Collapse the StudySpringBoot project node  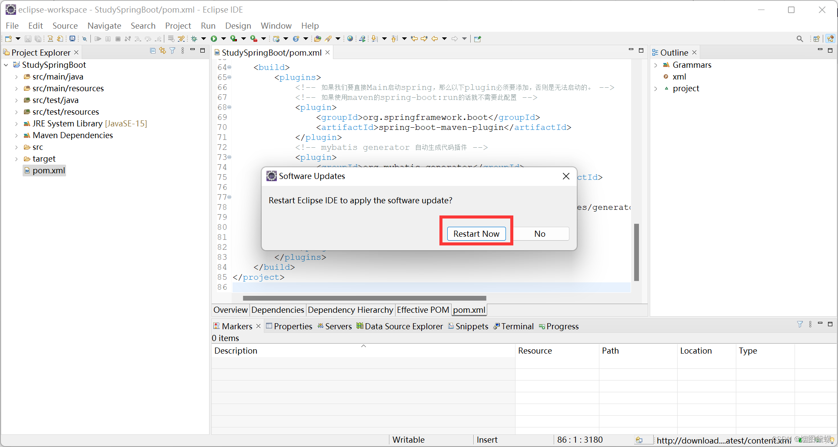[x=6, y=65]
